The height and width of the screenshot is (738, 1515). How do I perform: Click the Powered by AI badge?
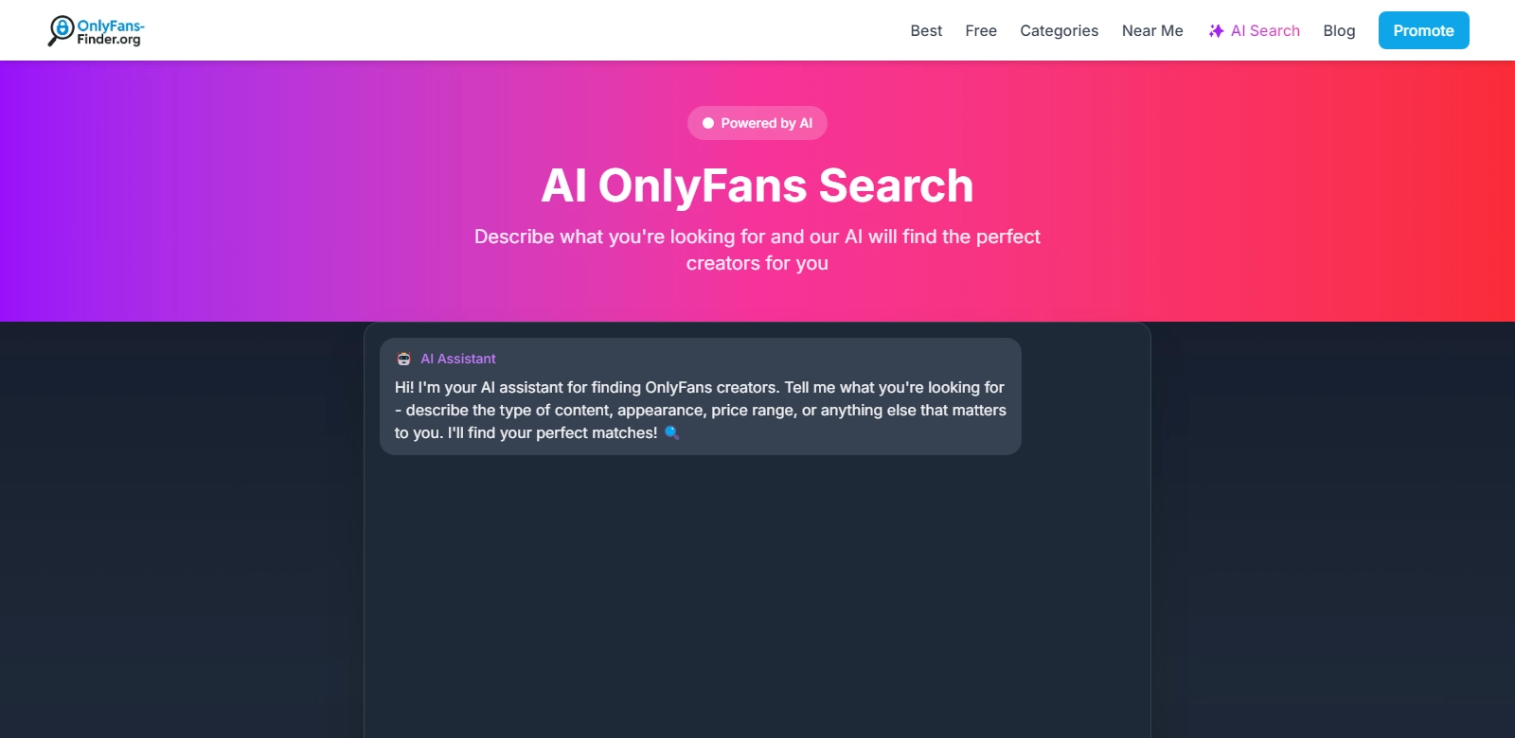tap(757, 123)
